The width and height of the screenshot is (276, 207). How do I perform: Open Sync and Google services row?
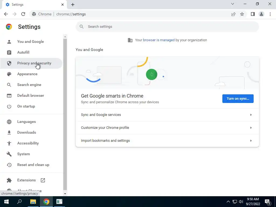(x=167, y=115)
